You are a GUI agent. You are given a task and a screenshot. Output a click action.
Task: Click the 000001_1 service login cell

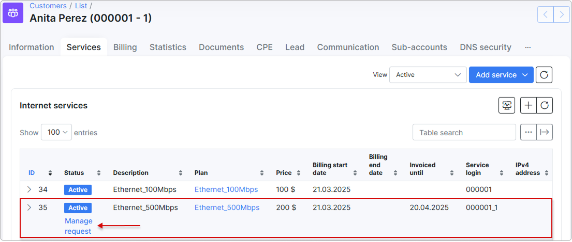point(482,207)
